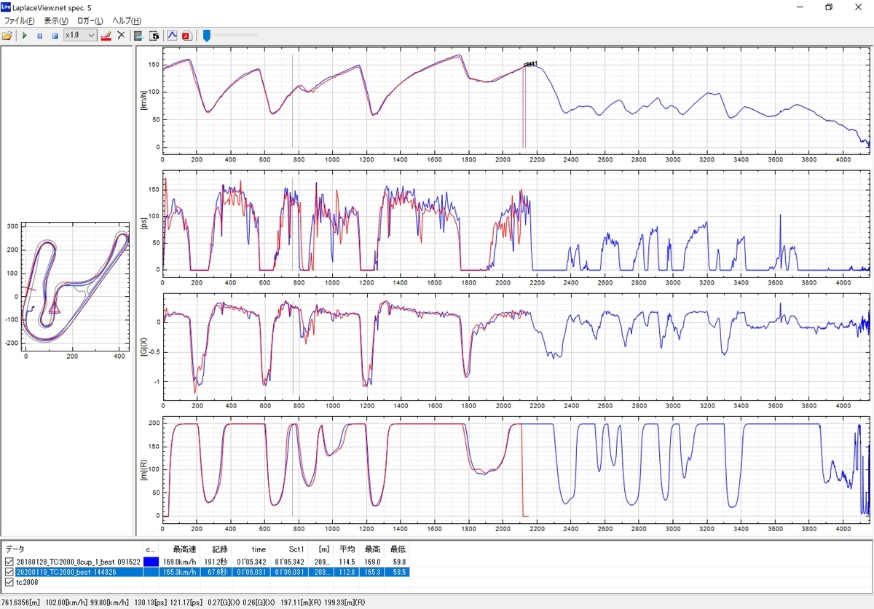874x609 pixels.
Task: Click the blue color swatch of 20180128 row
Action: [x=151, y=562]
